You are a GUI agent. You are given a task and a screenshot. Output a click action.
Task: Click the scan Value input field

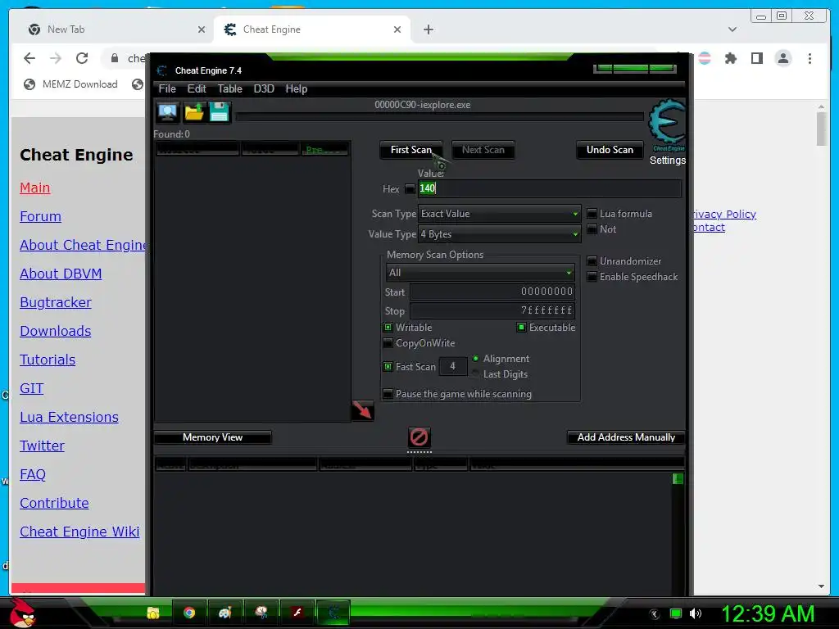[550, 188]
